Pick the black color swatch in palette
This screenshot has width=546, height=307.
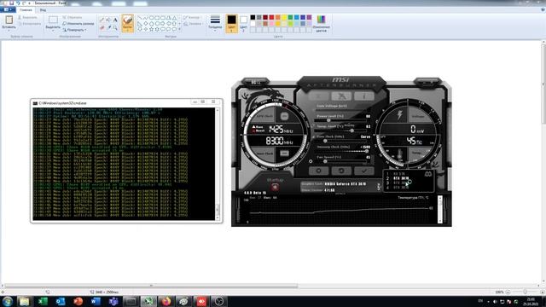click(x=253, y=17)
